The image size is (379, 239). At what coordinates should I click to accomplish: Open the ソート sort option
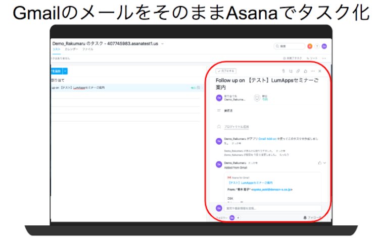point(312,58)
